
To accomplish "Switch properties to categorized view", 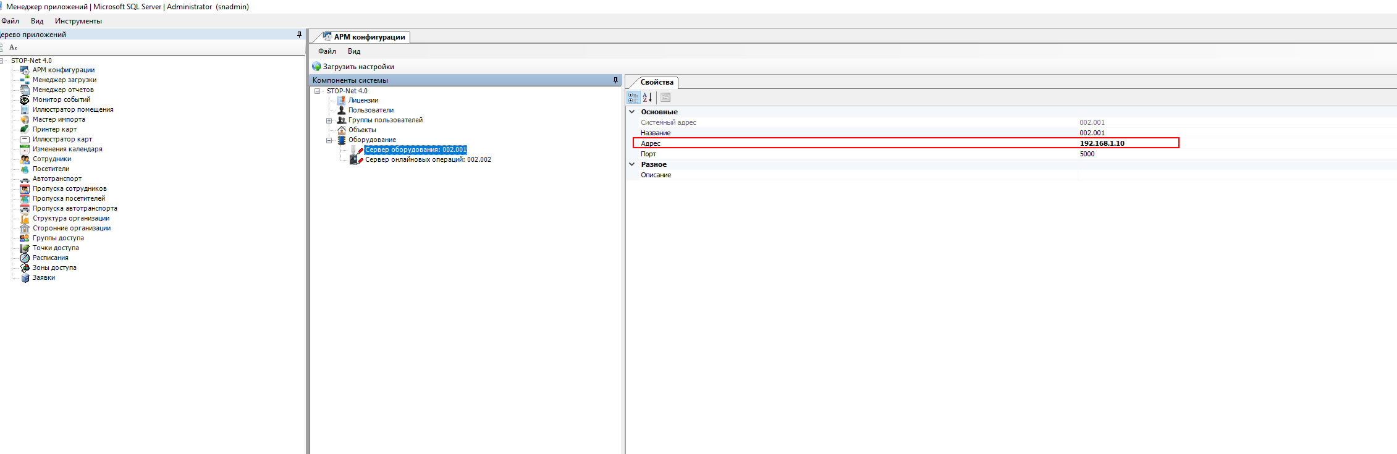I will [633, 97].
